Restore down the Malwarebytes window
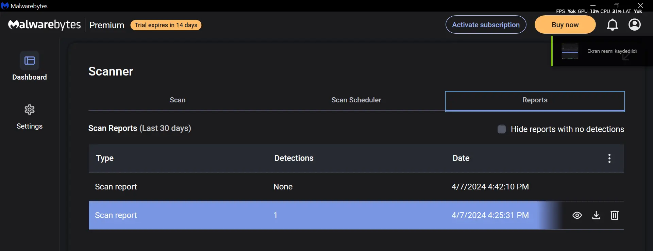This screenshot has height=251, width=653. [616, 5]
